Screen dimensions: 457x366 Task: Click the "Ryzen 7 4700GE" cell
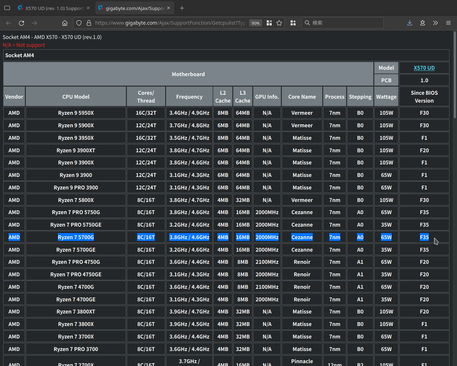click(x=76, y=300)
